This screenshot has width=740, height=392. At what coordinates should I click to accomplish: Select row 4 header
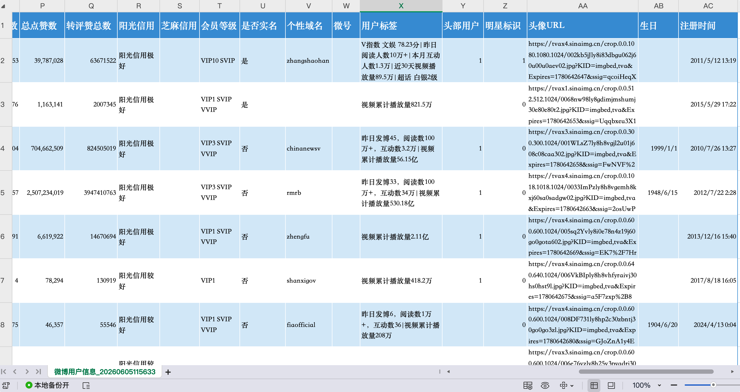(x=6, y=148)
